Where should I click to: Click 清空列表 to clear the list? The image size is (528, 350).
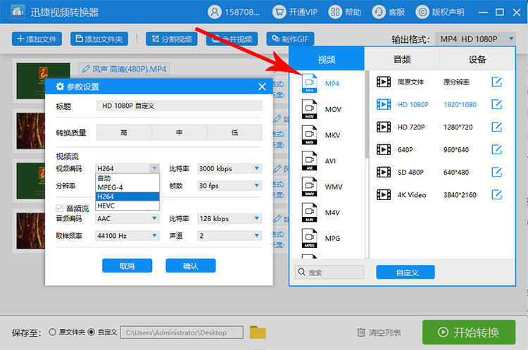click(x=379, y=332)
